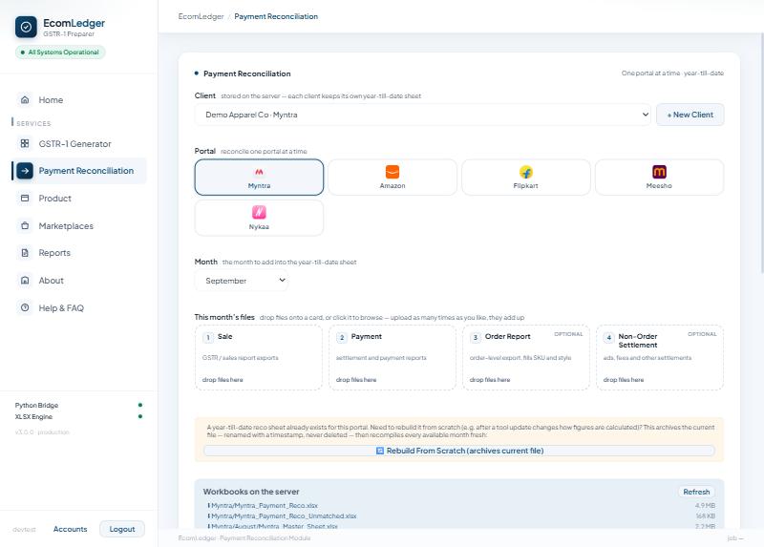The width and height of the screenshot is (764, 547).
Task: Click Myntra_Payment_Reco.xlsx workbook row
Action: tap(461, 506)
